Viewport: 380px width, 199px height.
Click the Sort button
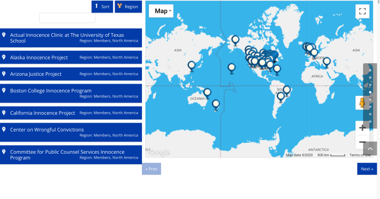coord(102,6)
